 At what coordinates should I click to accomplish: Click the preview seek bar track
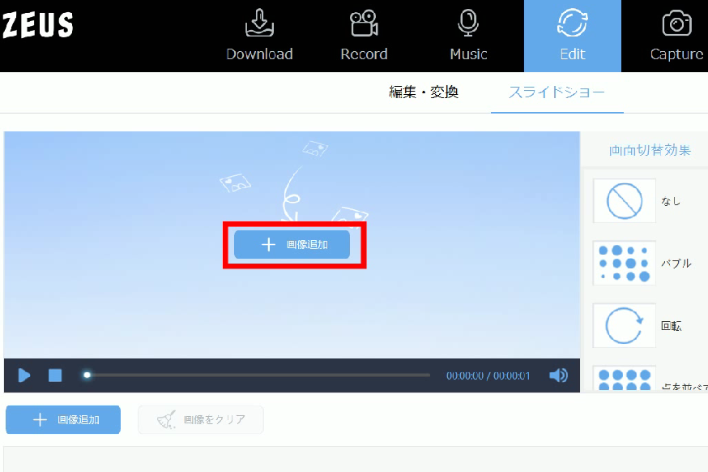coord(259,375)
